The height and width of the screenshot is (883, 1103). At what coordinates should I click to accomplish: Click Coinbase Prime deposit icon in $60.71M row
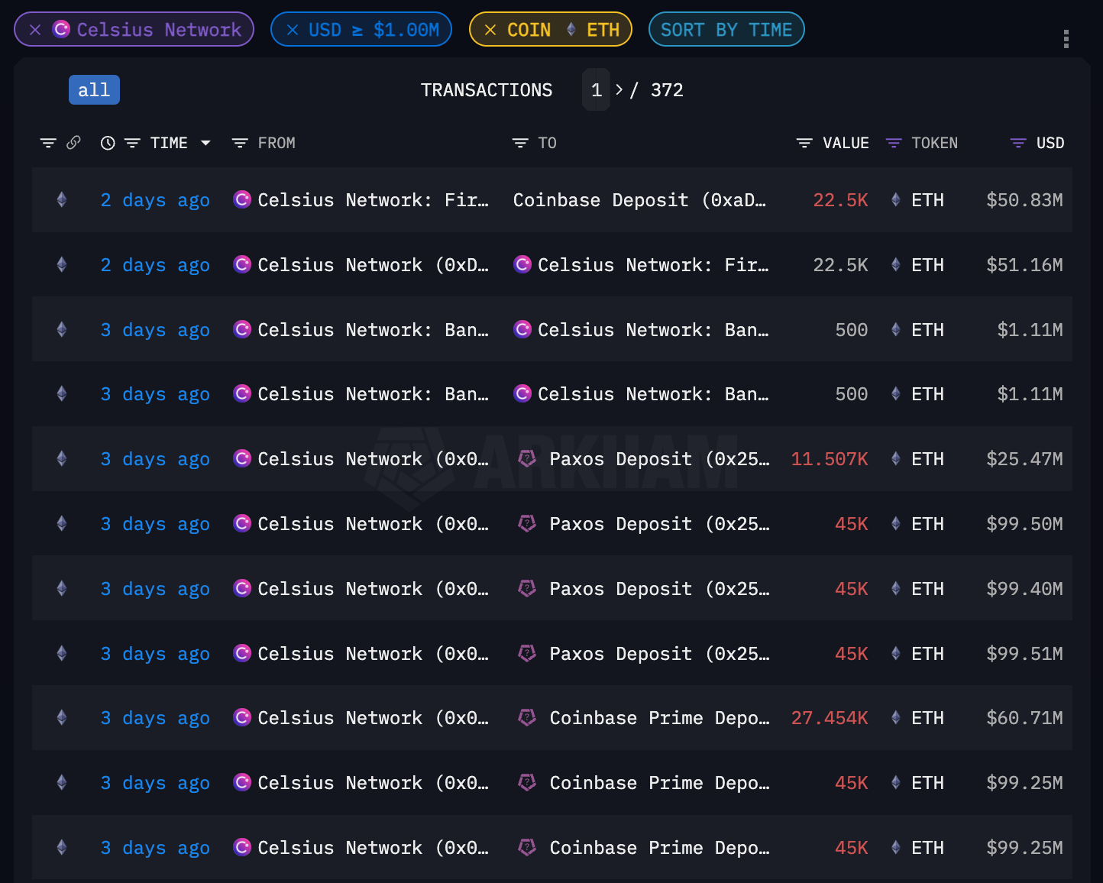(x=527, y=717)
